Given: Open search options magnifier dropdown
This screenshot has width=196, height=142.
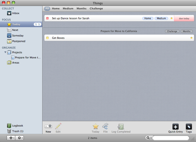Looking at the screenshot, I should click(149, 138).
